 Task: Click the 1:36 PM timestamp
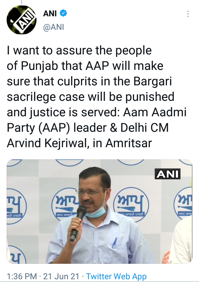[x=22, y=276]
